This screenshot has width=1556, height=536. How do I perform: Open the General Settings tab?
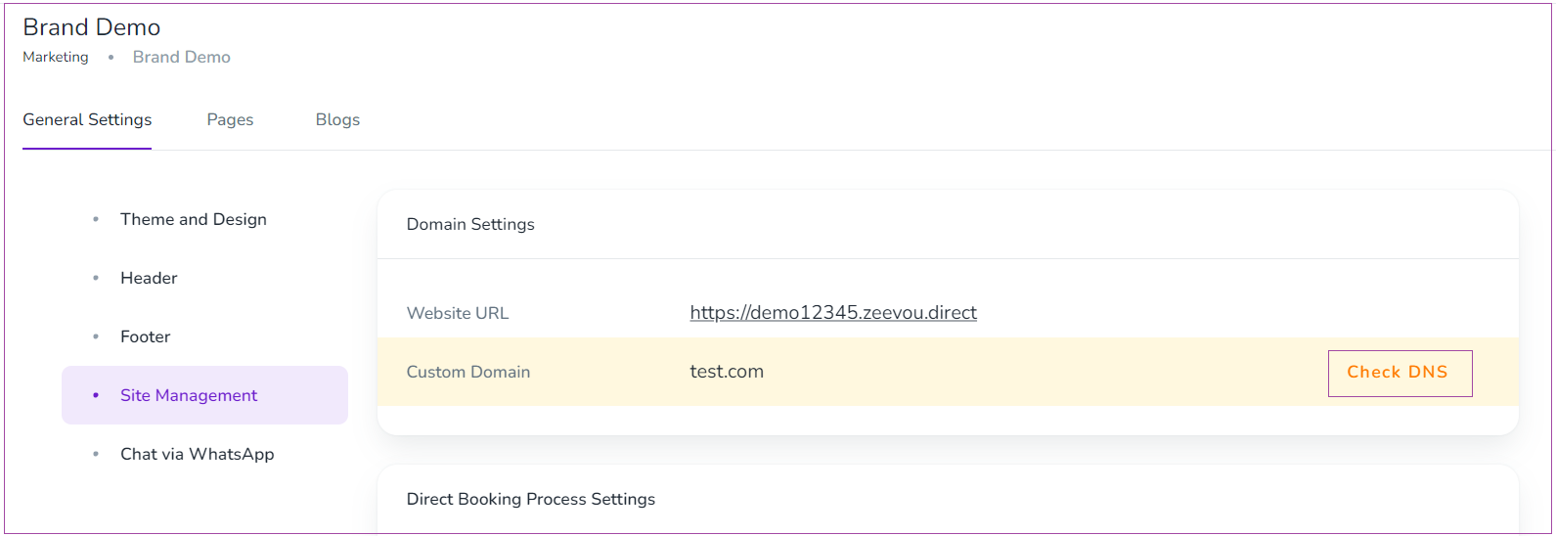click(87, 119)
